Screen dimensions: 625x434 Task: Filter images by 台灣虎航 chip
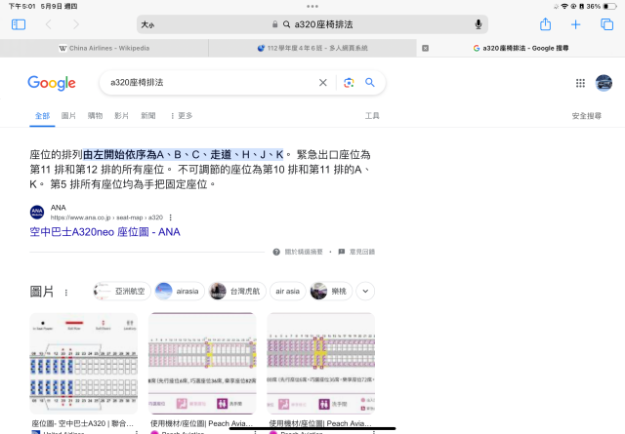237,291
